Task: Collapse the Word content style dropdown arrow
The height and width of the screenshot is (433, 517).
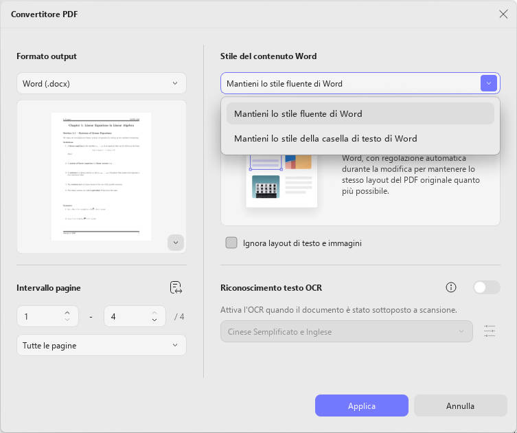Action: [489, 83]
